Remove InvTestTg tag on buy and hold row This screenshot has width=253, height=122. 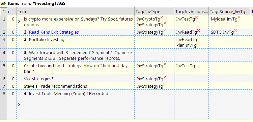(196, 64)
